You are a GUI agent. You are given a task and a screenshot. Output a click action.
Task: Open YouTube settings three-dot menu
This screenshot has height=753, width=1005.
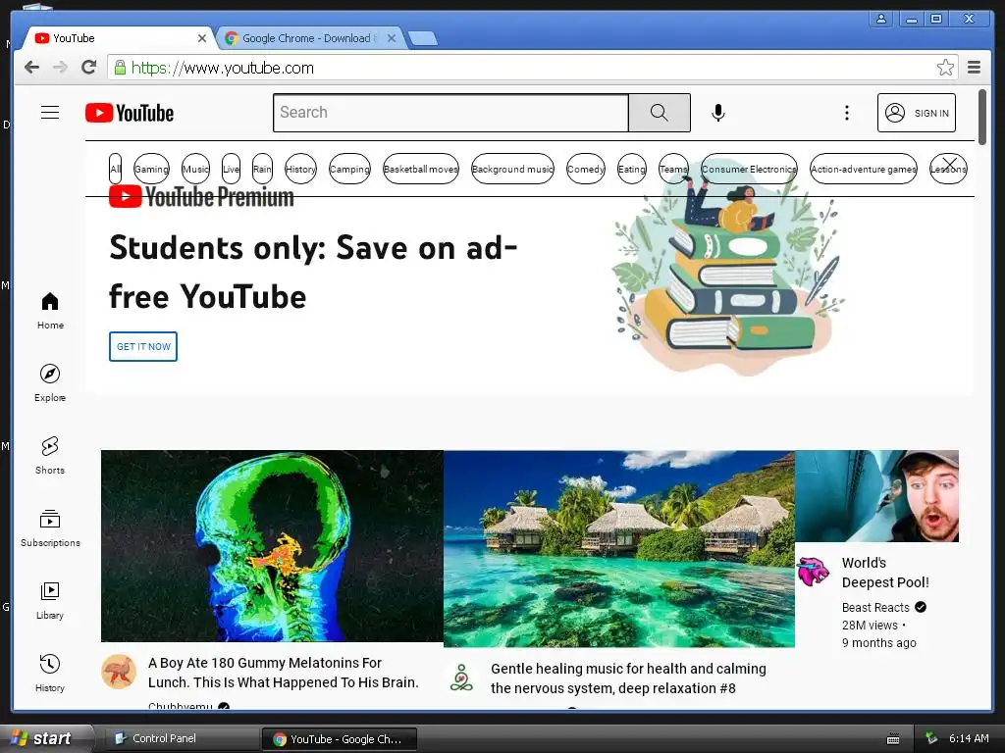[847, 113]
